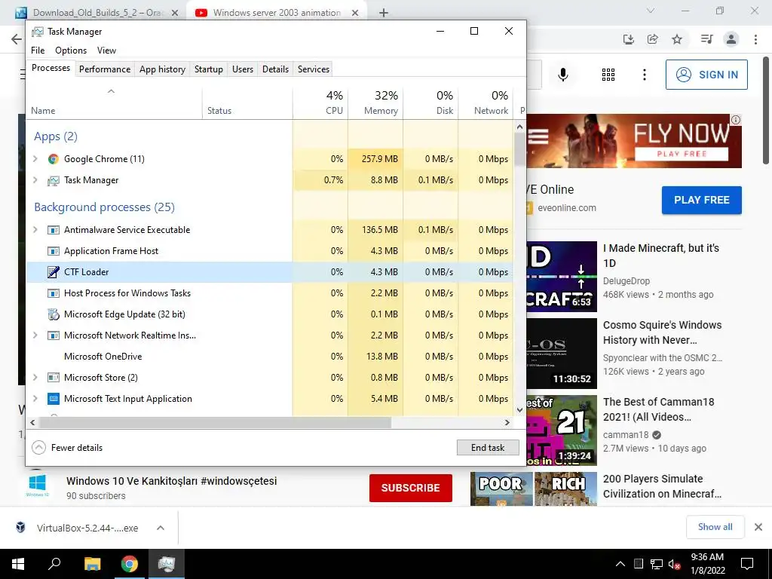Open the VirtualBox download options arrow
The height and width of the screenshot is (579, 772).
[161, 528]
